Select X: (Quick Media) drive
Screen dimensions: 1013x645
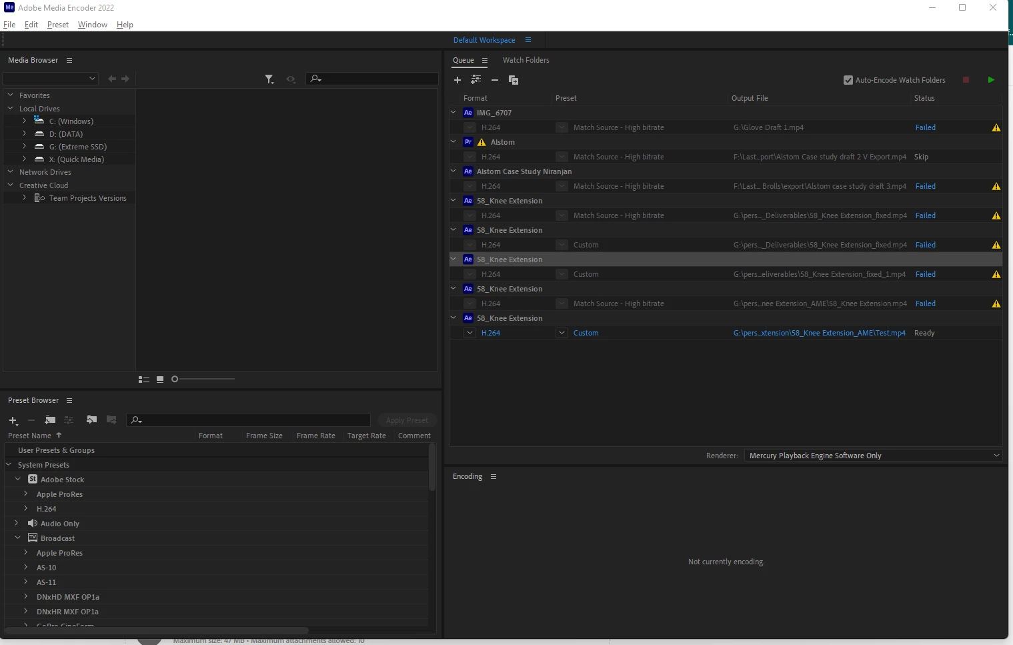[x=77, y=159]
